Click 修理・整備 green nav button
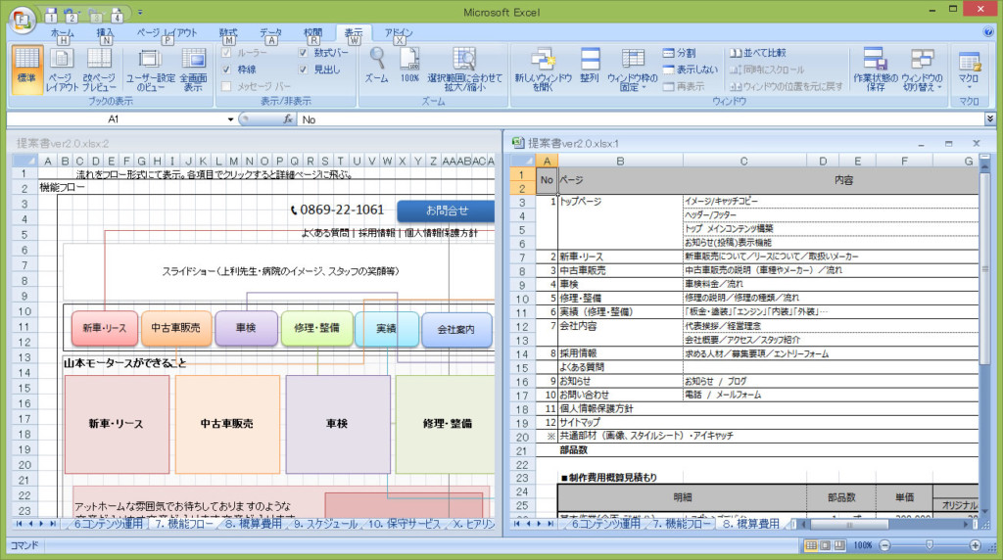Viewport: 1003px width, 560px height. pos(316,328)
